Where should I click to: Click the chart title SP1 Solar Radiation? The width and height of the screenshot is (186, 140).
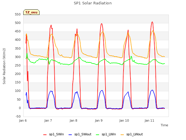tap(93, 3)
